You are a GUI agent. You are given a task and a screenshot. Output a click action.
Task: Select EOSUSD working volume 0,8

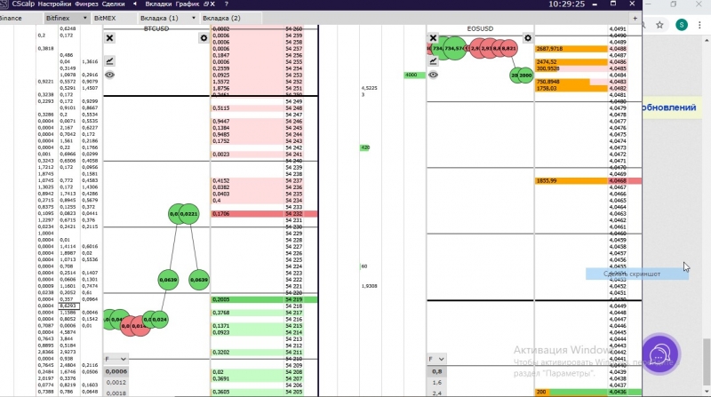436,371
